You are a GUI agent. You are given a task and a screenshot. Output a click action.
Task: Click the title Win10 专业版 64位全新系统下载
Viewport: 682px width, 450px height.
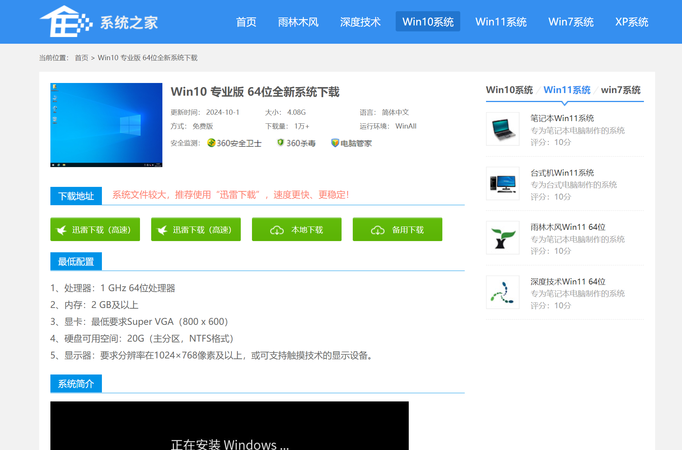255,92
